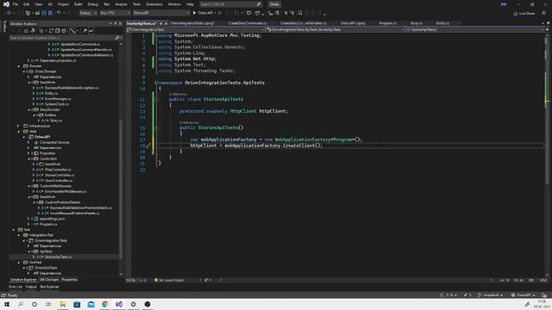Click the bookmark toolbar icon
Screen dimensions: 552x310
(x=300, y=13)
